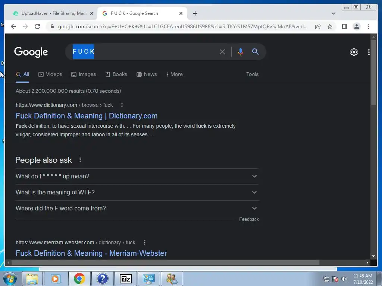Start voice search with microphone icon
This screenshot has height=286, width=382.
click(241, 52)
